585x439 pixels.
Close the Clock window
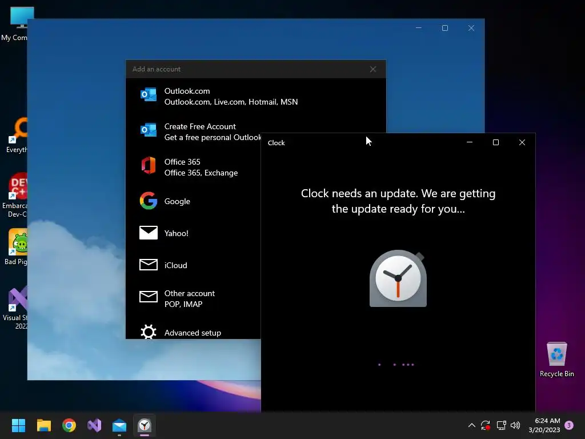(522, 142)
